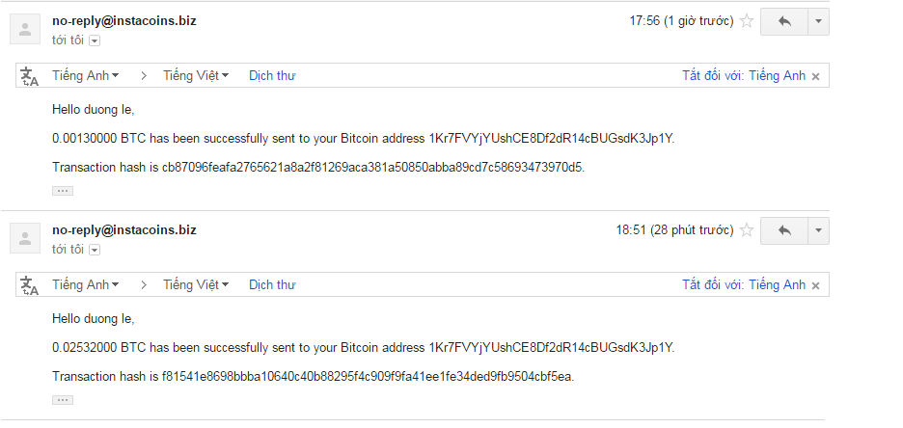The image size is (903, 428).
Task: Star the 17:56 email
Action: pyautogui.click(x=747, y=21)
